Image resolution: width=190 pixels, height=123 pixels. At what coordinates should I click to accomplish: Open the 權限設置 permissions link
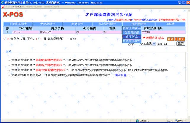pyautogui.click(x=120, y=75)
